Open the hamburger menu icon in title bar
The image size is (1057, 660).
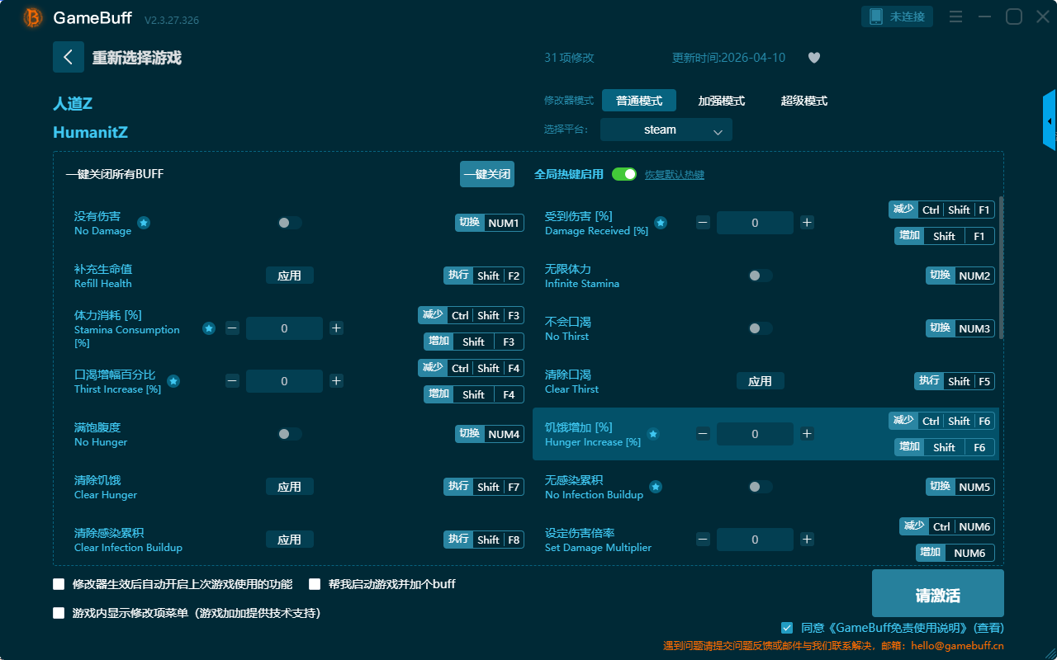point(955,16)
